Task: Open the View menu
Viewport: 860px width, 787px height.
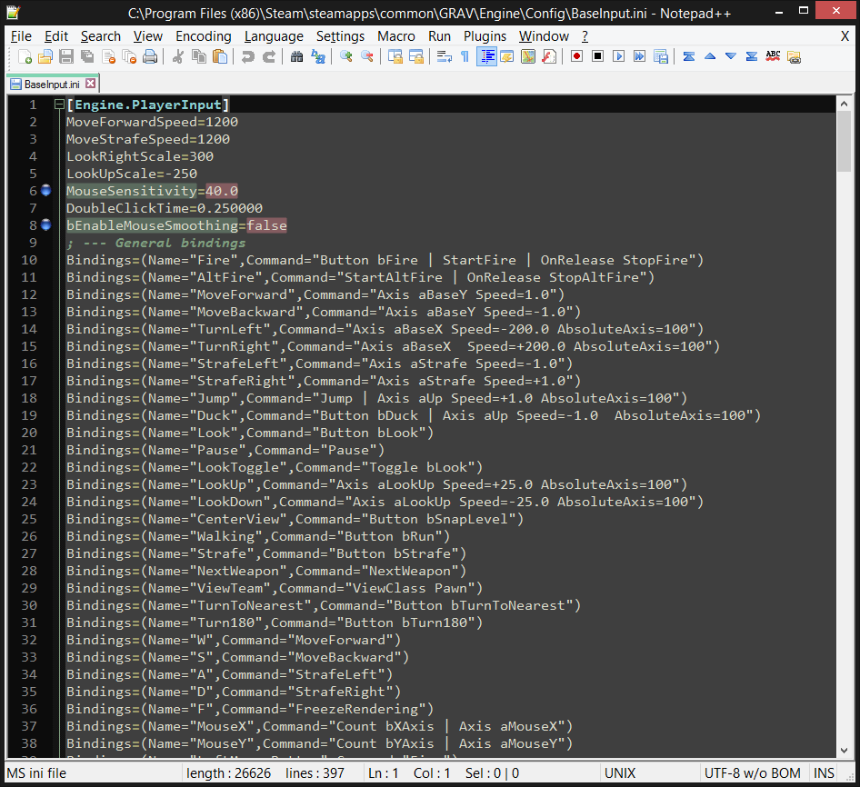Action: click(148, 36)
